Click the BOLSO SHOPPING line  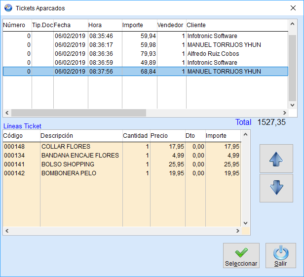click(x=122, y=164)
